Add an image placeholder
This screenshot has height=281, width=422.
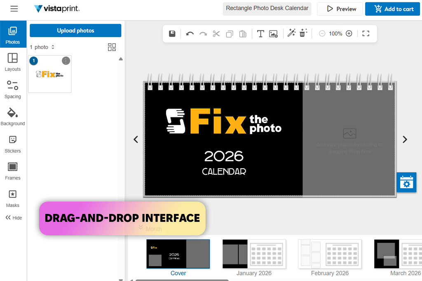pyautogui.click(x=274, y=34)
